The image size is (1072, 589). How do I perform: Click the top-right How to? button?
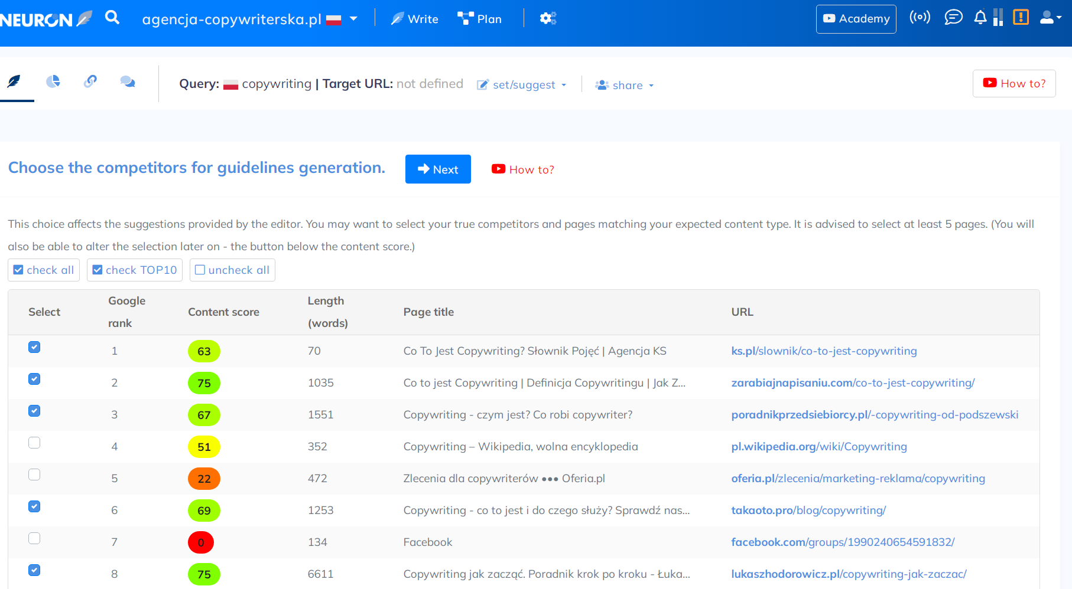click(x=1014, y=83)
